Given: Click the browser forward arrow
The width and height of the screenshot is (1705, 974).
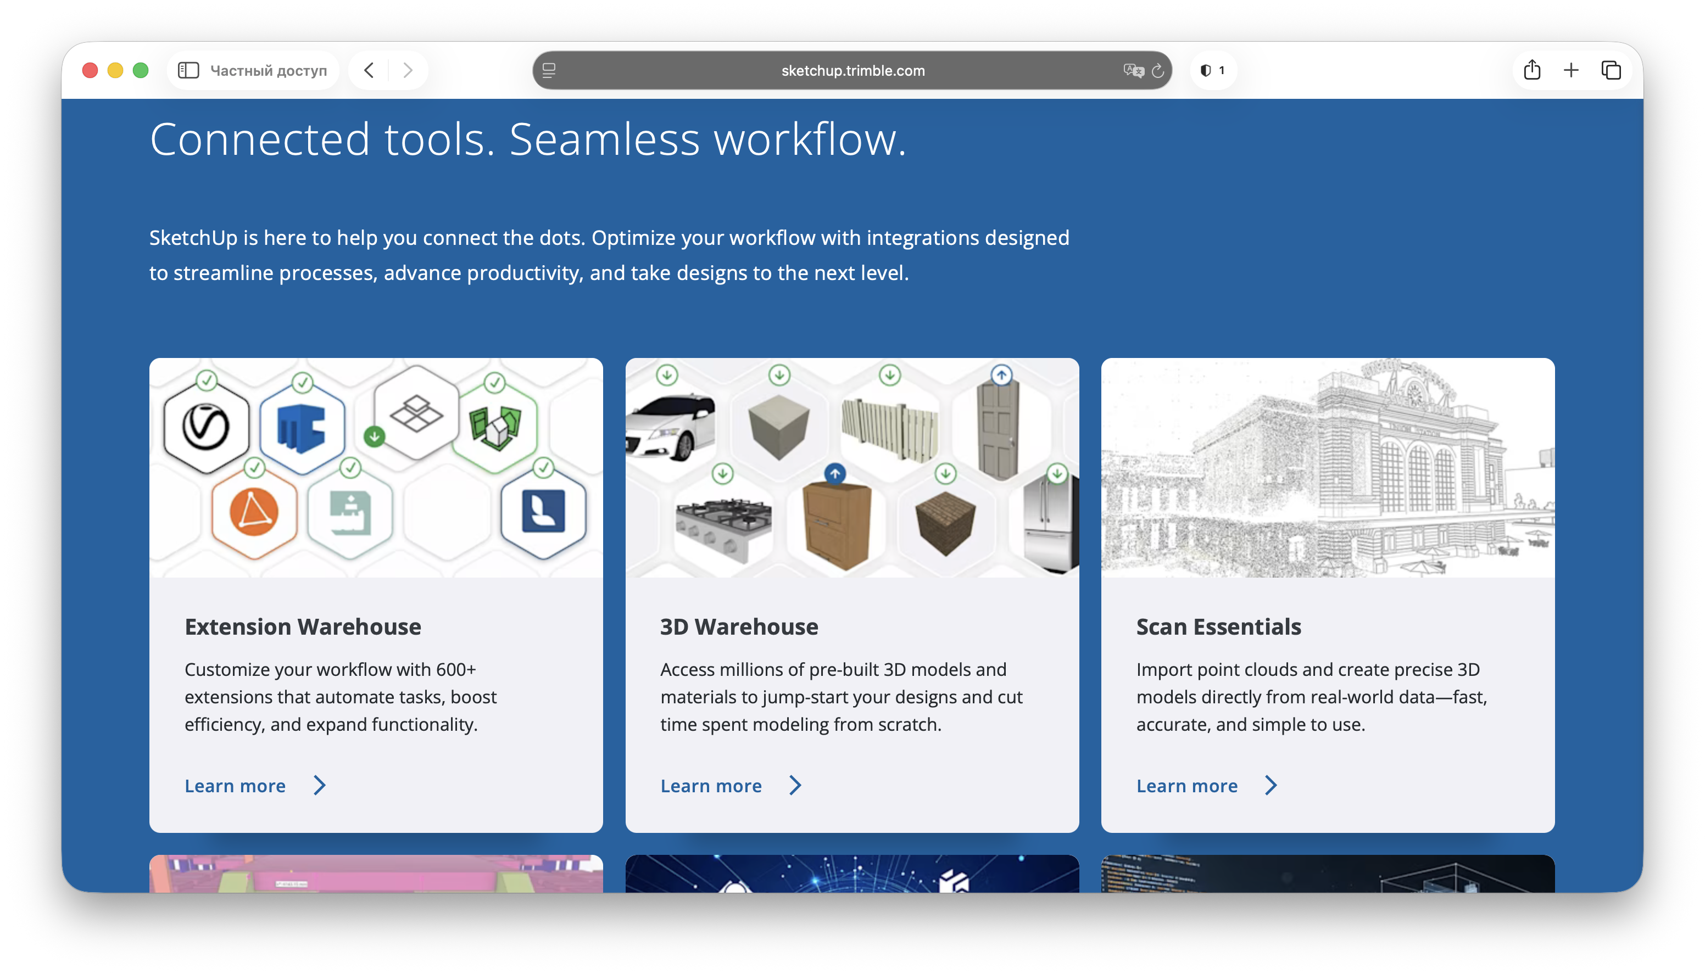Looking at the screenshot, I should [408, 70].
